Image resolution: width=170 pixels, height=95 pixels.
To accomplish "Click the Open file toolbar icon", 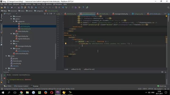I will (2, 7).
